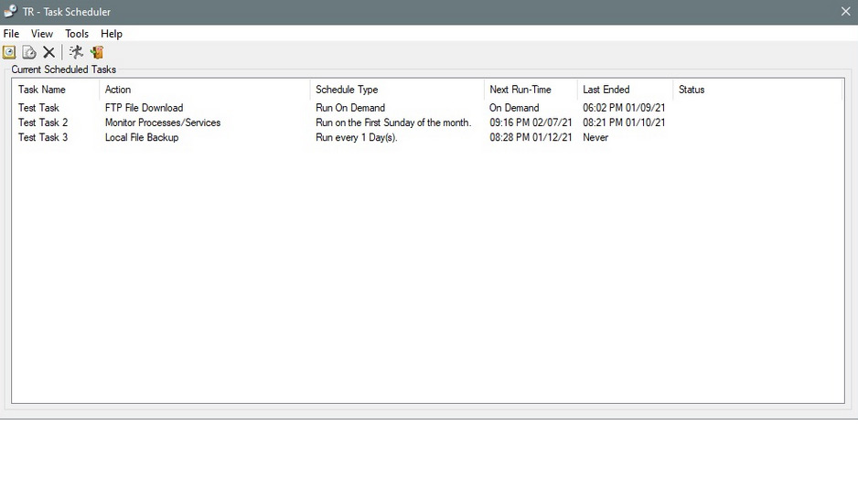Image resolution: width=858 pixels, height=478 pixels.
Task: Click '08:28 PM 01/12/21' next run-time cell
Action: [531, 137]
